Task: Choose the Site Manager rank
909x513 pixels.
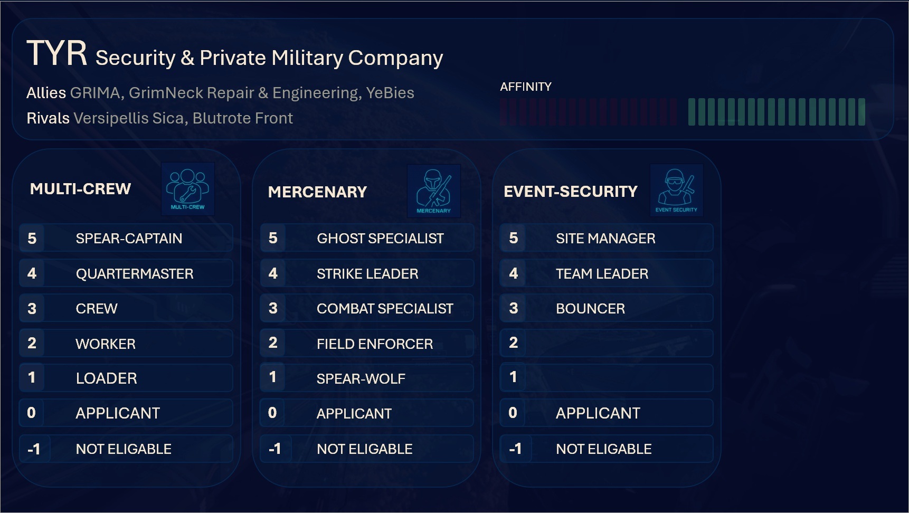Action: click(x=605, y=239)
